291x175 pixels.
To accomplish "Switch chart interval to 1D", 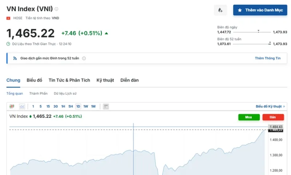I will (x=78, y=106).
